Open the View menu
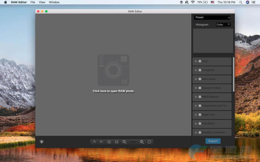 tap(42, 2)
